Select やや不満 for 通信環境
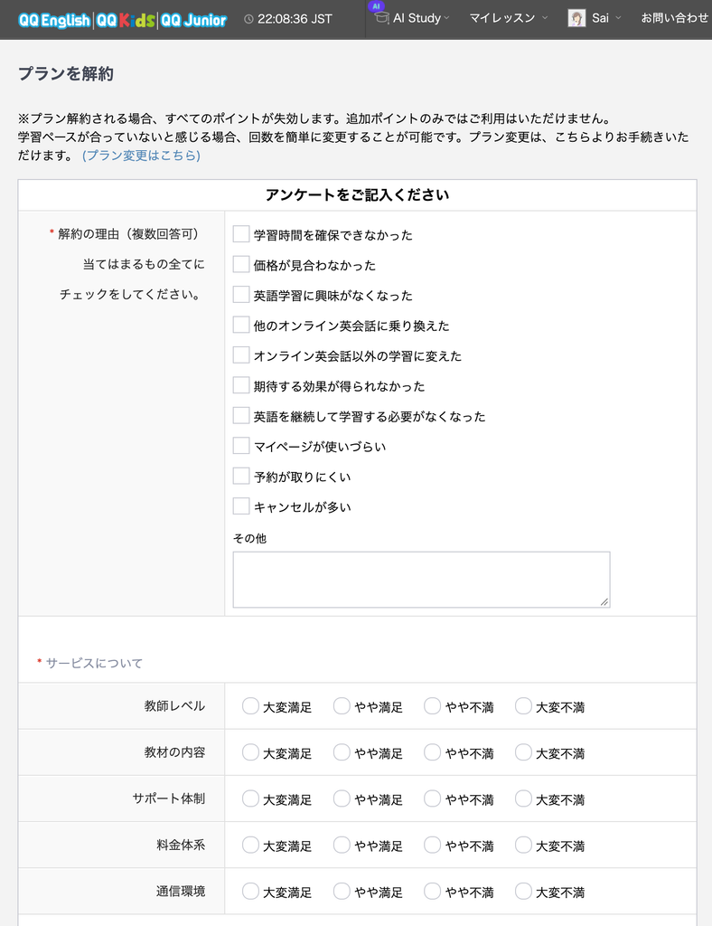The height and width of the screenshot is (926, 712). coord(433,891)
